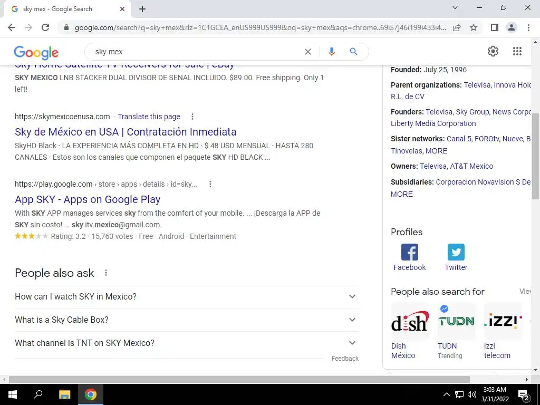Open the tab search chevron in title bar
Screen dimensions: 540x405
(455, 7)
